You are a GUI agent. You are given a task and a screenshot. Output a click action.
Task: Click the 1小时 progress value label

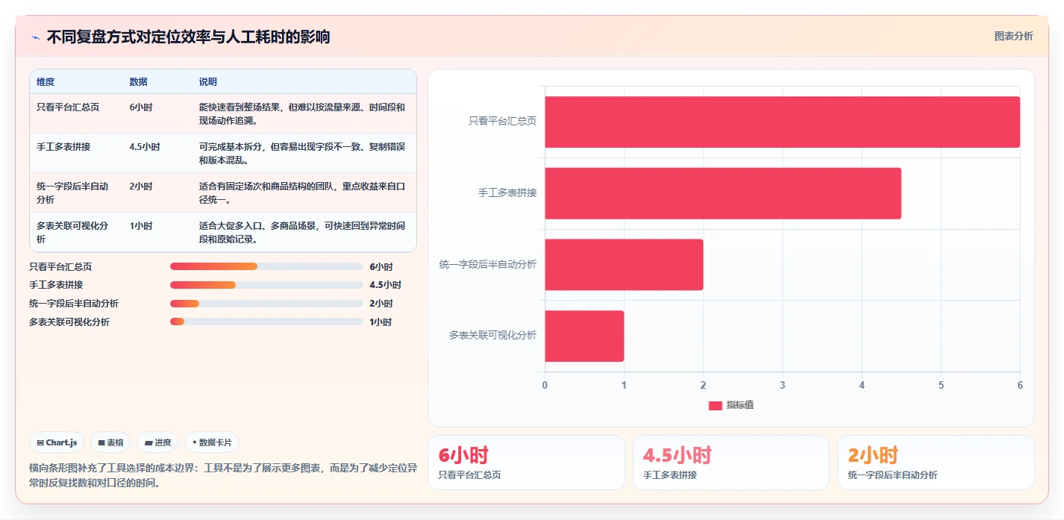[381, 322]
